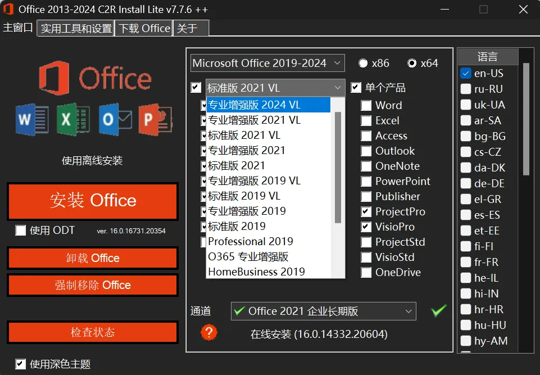Open the Office 2021 企业长期版 channel dropdown

click(323, 311)
